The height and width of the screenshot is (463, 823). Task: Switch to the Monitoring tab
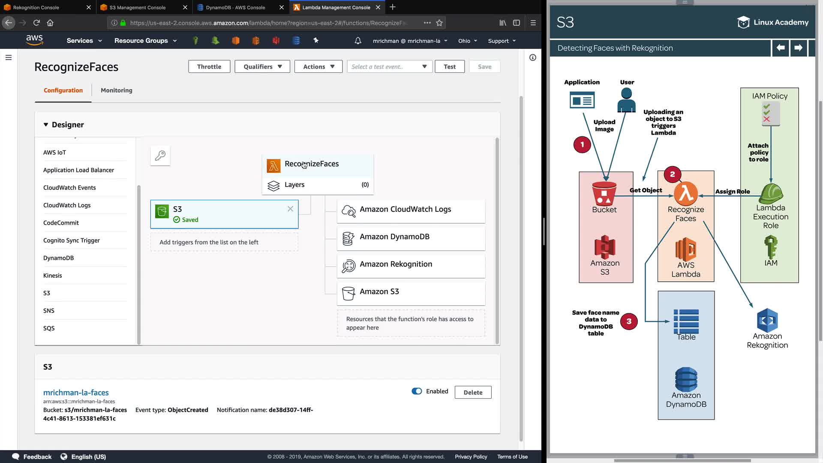click(x=116, y=90)
